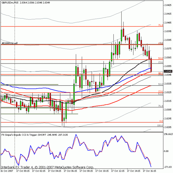The image size is (173, 173).
Task: Select the red 23.6 Fibonacci level label
Action: [161, 91]
